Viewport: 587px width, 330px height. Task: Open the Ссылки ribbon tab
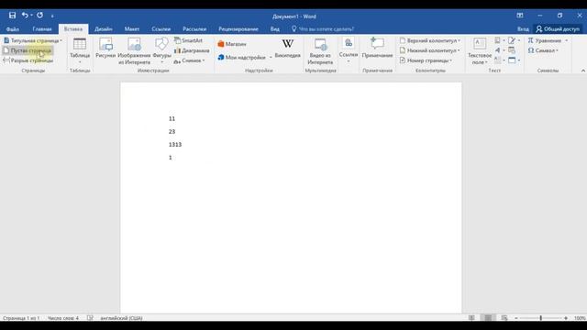tap(161, 28)
